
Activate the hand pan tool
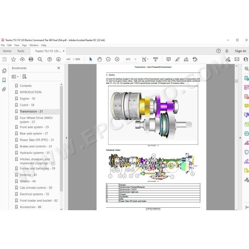pos(99,59)
